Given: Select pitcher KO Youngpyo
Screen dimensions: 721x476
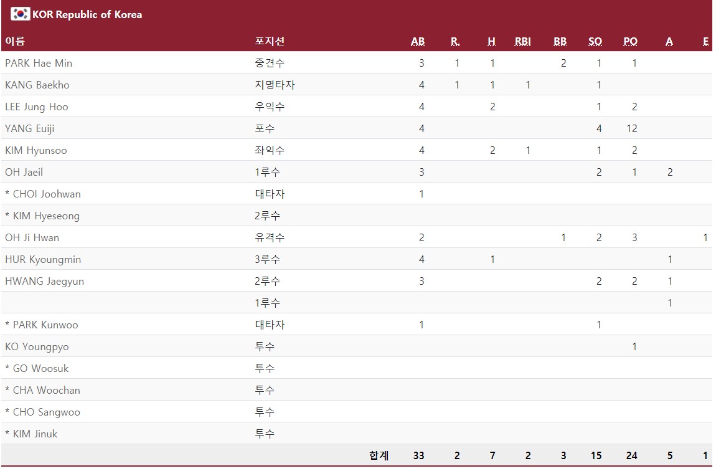Looking at the screenshot, I should (x=37, y=347).
